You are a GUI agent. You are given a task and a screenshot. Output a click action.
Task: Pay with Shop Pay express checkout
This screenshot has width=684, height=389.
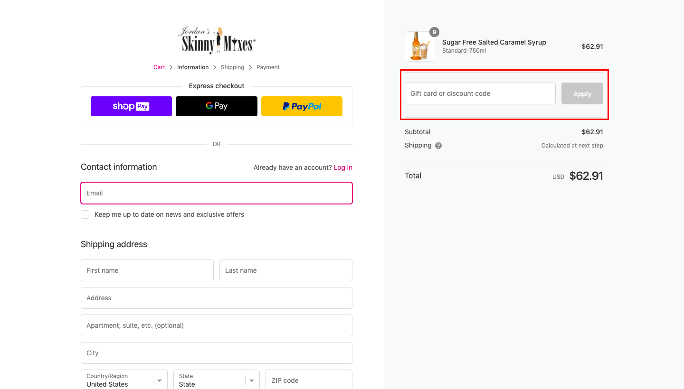(131, 106)
